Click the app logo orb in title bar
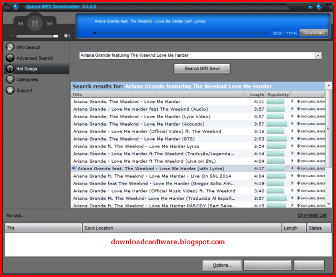This screenshot has width=336, height=277. [16, 6]
